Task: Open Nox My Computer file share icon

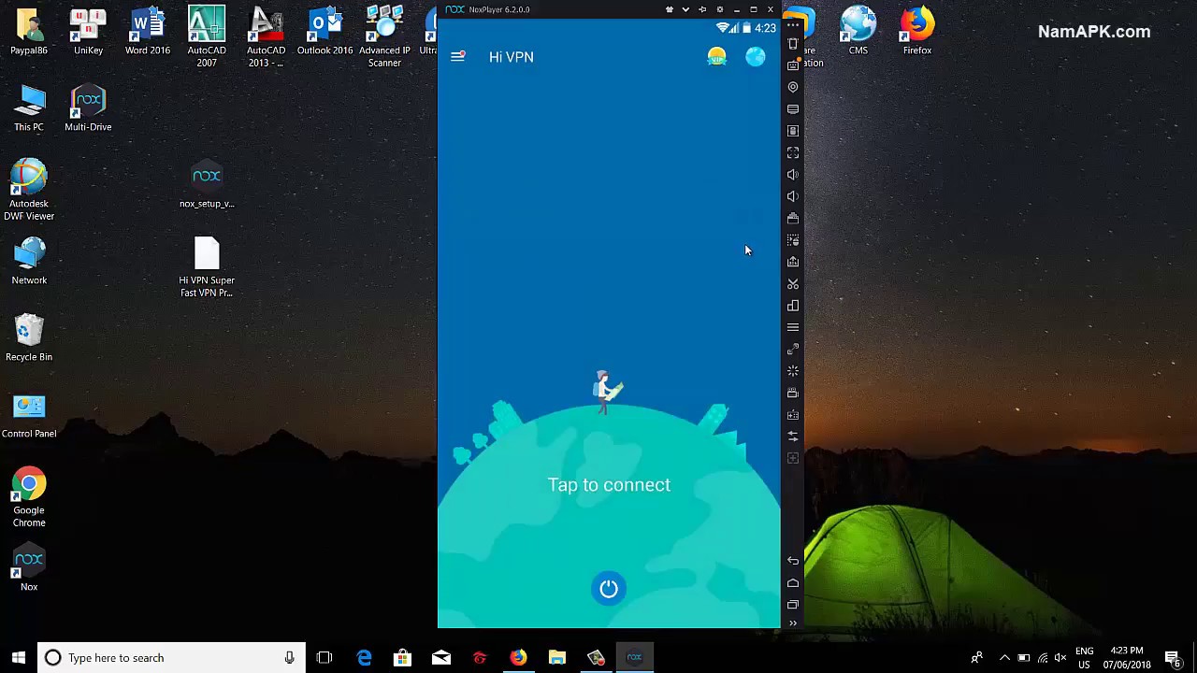Action: [x=793, y=131]
